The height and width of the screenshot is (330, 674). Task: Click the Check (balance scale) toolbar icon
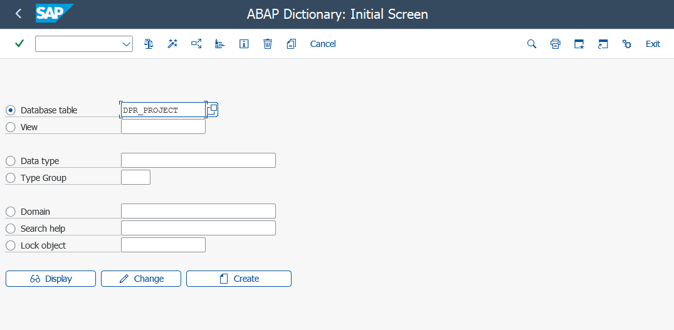(x=149, y=44)
